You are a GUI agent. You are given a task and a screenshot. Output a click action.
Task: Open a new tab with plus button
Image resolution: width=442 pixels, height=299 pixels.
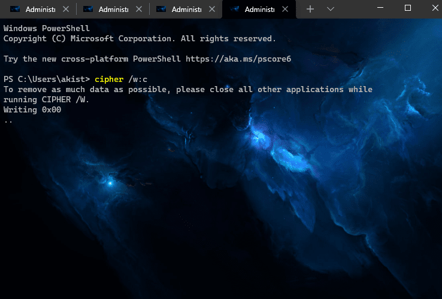[x=310, y=10]
